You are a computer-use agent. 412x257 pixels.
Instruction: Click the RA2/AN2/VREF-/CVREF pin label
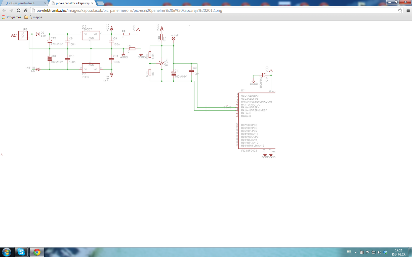[x=254, y=110]
